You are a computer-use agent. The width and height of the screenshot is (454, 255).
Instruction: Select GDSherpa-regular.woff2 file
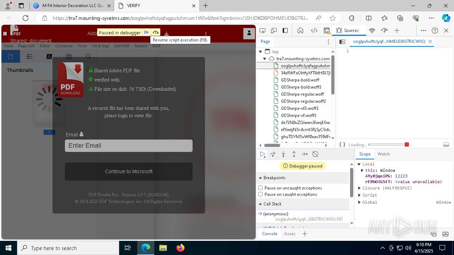(303, 101)
